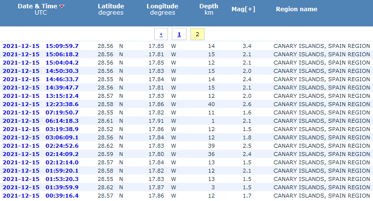This screenshot has width=373, height=201.
Task: Click longitude 17.87 in 01:39:59.9 row
Action: point(156,187)
